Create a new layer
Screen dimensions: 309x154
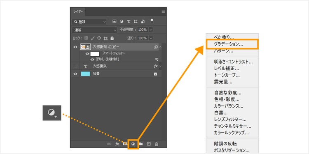[149, 144]
